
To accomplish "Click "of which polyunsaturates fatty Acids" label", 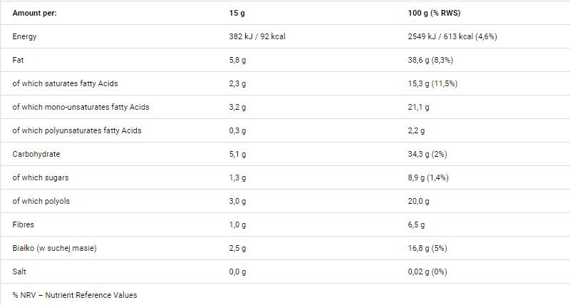I will click(77, 130).
